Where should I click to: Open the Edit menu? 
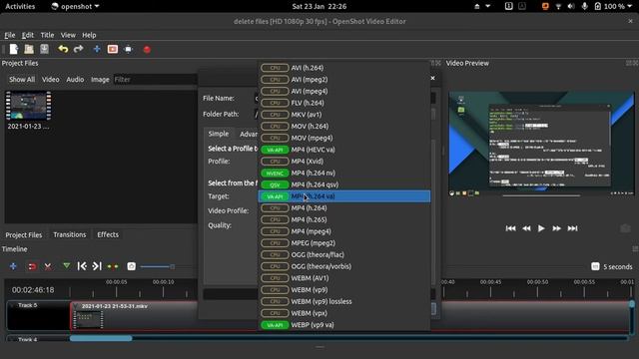coord(28,35)
